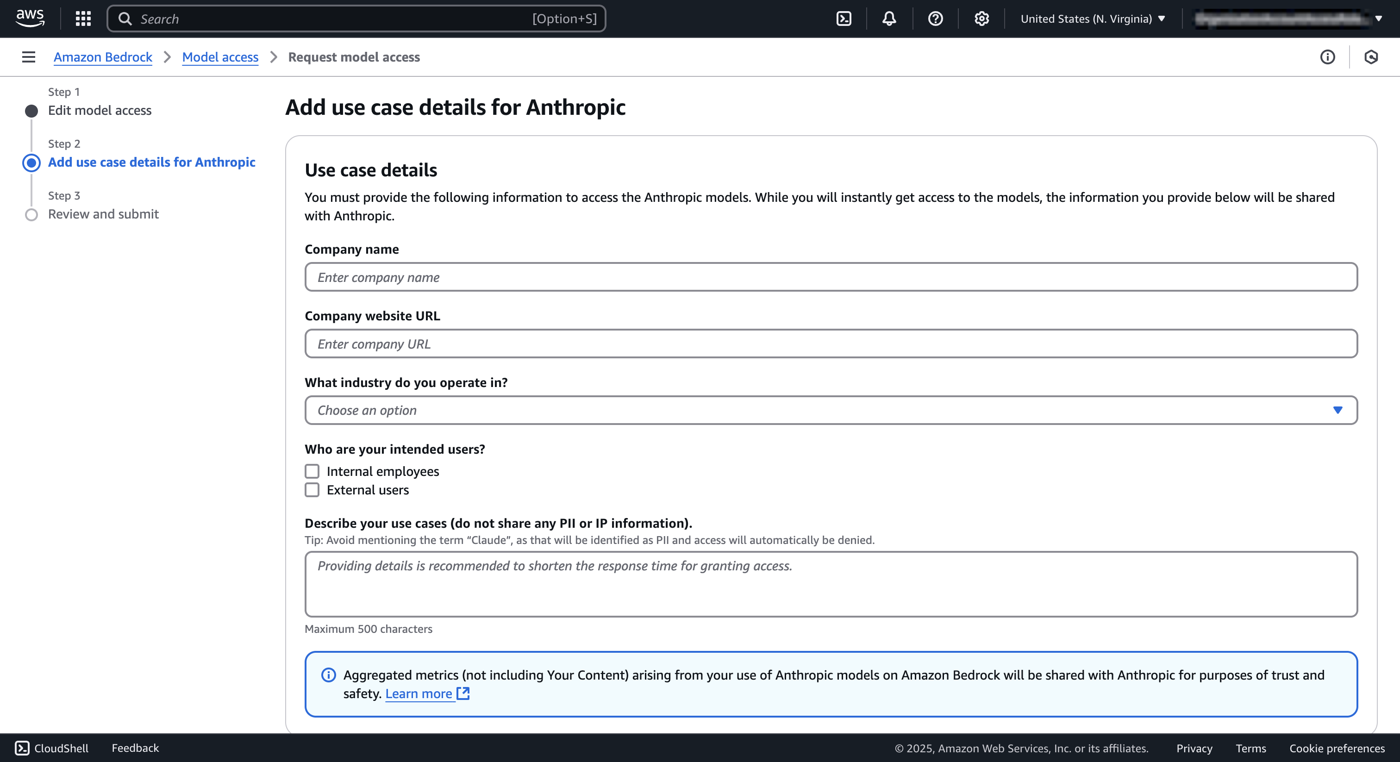
Task: Open settings gear icon
Action: [981, 19]
